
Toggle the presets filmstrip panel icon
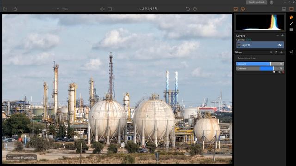[284, 9]
